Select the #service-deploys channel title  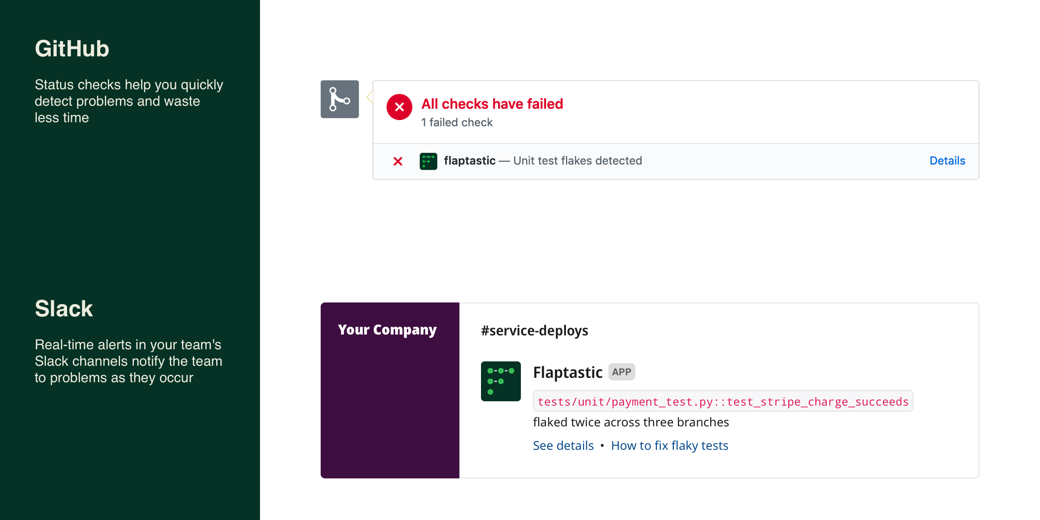[x=534, y=331]
